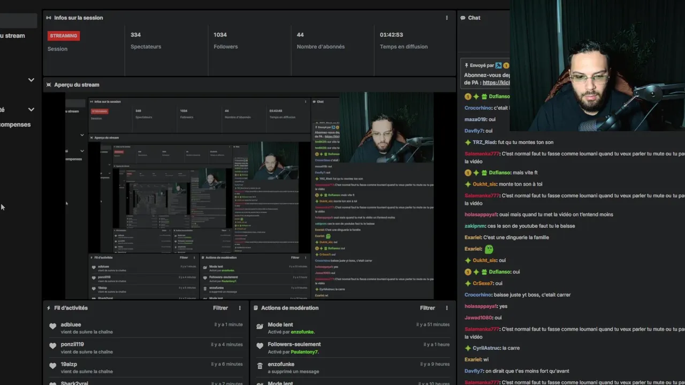Image resolution: width=685 pixels, height=385 pixels.
Task: Click the green emote in Exariel's message
Action: pos(489,249)
